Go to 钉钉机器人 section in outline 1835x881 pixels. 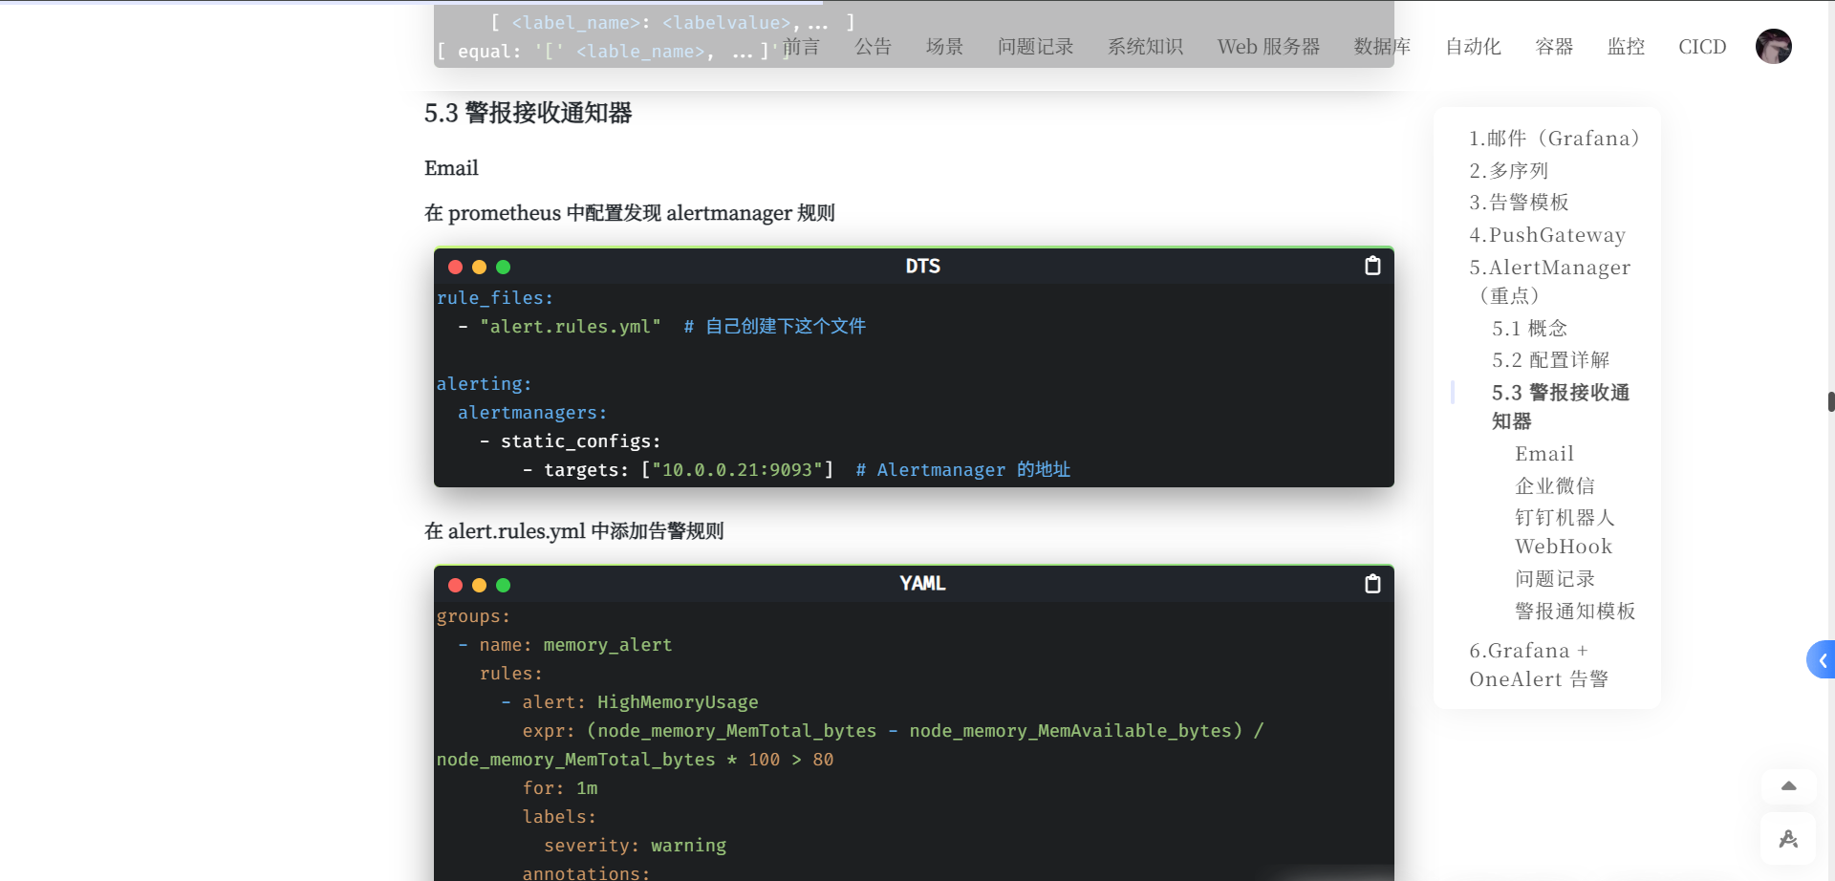pos(1565,518)
